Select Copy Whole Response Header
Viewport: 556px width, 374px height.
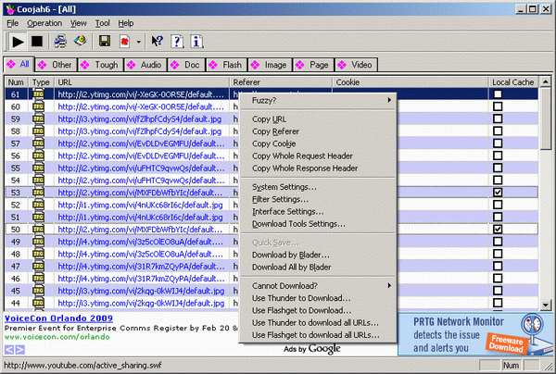pos(318,168)
